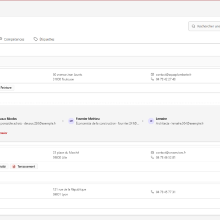
Task: Click the email icon beside contact@cvcservices.fr
Action: coord(152,152)
